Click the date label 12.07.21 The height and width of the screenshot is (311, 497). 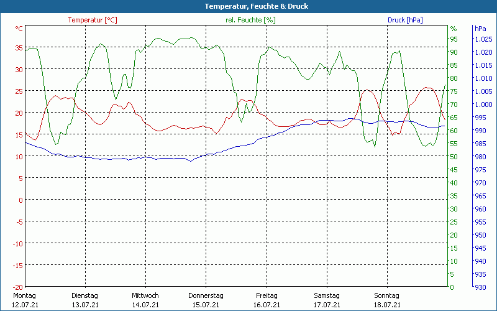(x=25, y=305)
